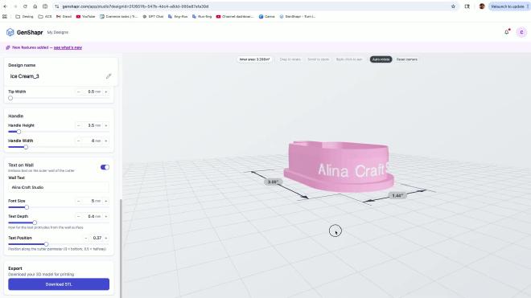Open the GPT Chat bookmark
This screenshot has height=298, width=531.
[153, 16]
